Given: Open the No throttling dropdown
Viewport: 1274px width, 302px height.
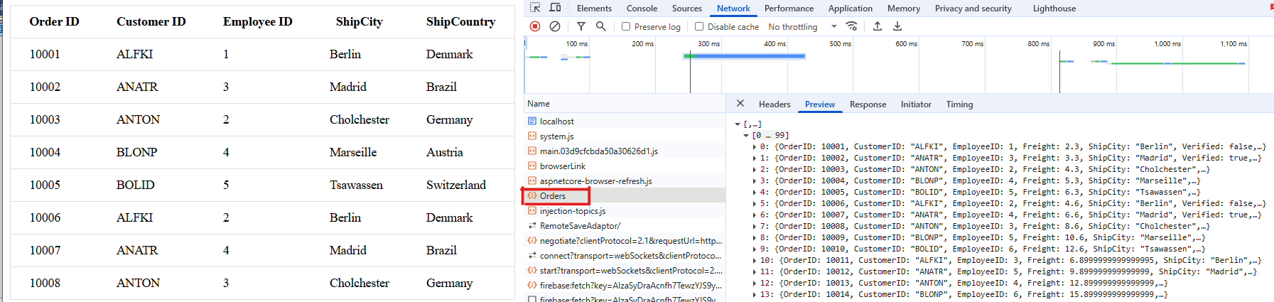Looking at the screenshot, I should (x=802, y=26).
